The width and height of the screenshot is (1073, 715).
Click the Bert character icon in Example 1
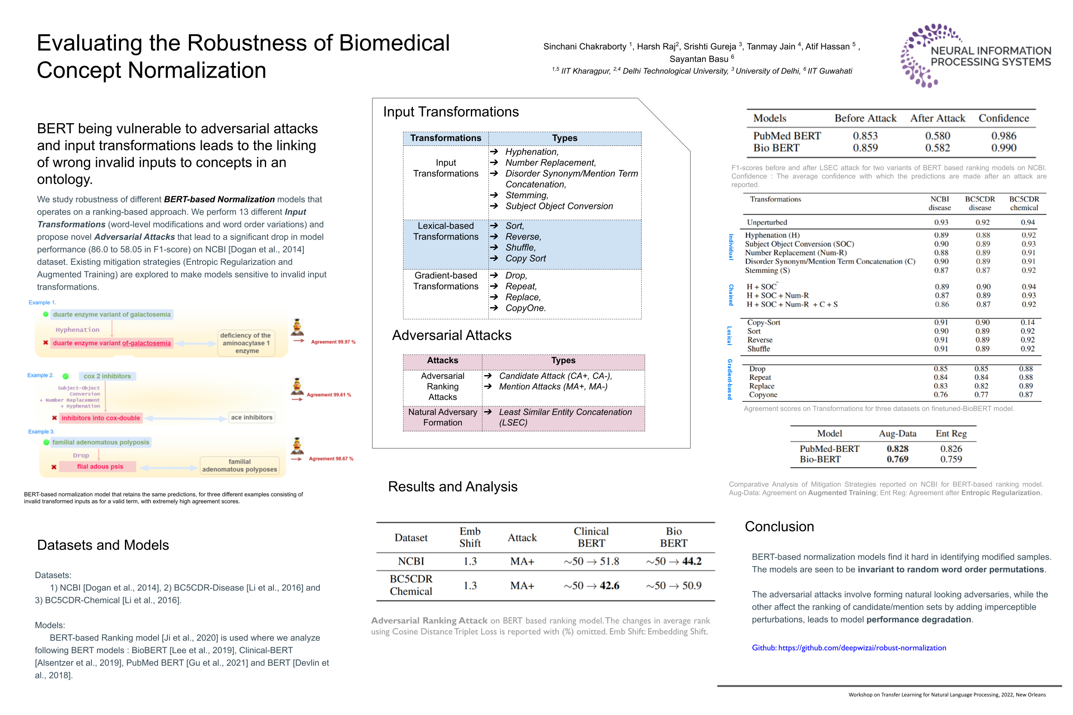click(297, 327)
